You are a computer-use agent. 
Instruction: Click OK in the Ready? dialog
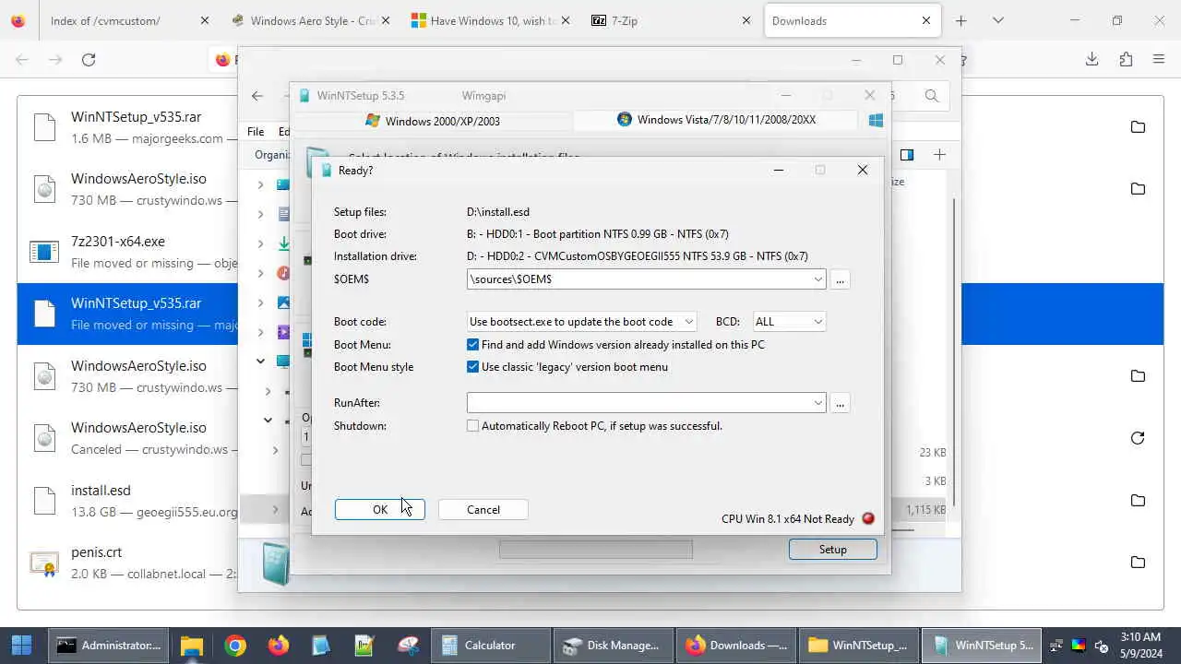pyautogui.click(x=380, y=510)
